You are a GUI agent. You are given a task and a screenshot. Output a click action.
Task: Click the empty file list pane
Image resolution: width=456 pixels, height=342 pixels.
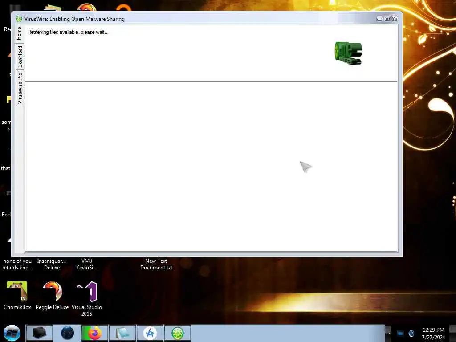(x=211, y=167)
